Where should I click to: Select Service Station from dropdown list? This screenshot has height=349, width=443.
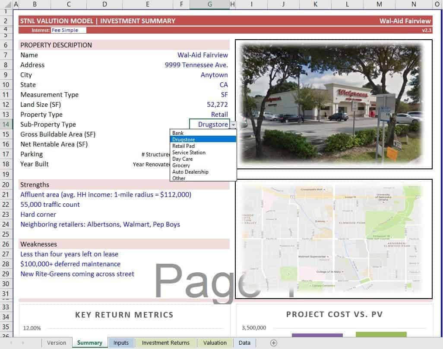tap(203, 153)
